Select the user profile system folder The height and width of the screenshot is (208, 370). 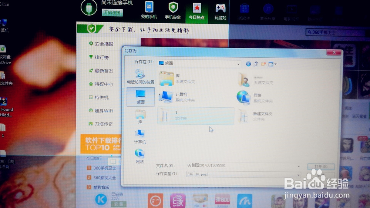256,80
